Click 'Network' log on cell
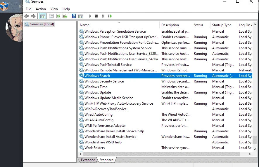259x167 pixels. click(x=245, y=70)
